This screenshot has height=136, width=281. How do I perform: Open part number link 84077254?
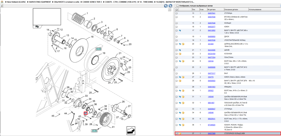point(212,57)
